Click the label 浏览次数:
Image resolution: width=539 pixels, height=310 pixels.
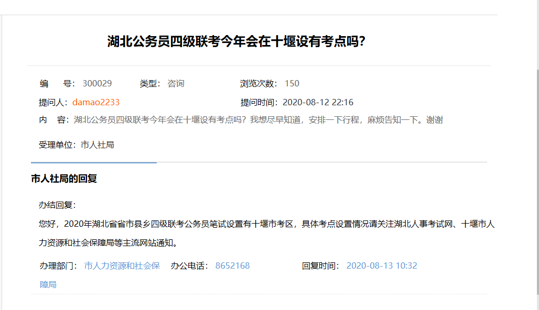tap(258, 83)
